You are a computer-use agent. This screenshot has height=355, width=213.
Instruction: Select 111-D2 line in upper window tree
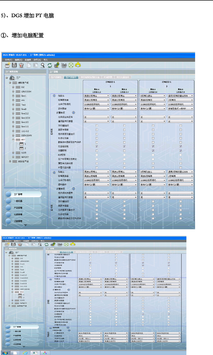25,131
